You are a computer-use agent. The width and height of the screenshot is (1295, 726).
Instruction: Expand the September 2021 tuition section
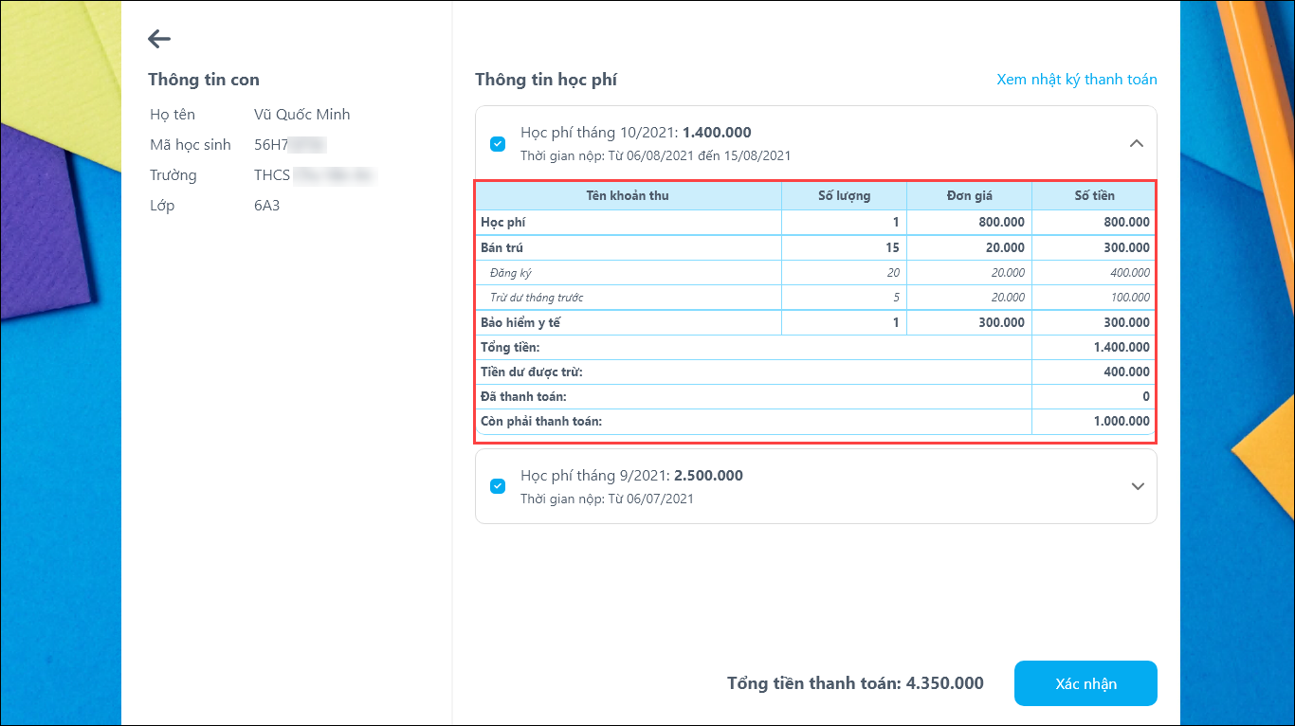click(1138, 486)
